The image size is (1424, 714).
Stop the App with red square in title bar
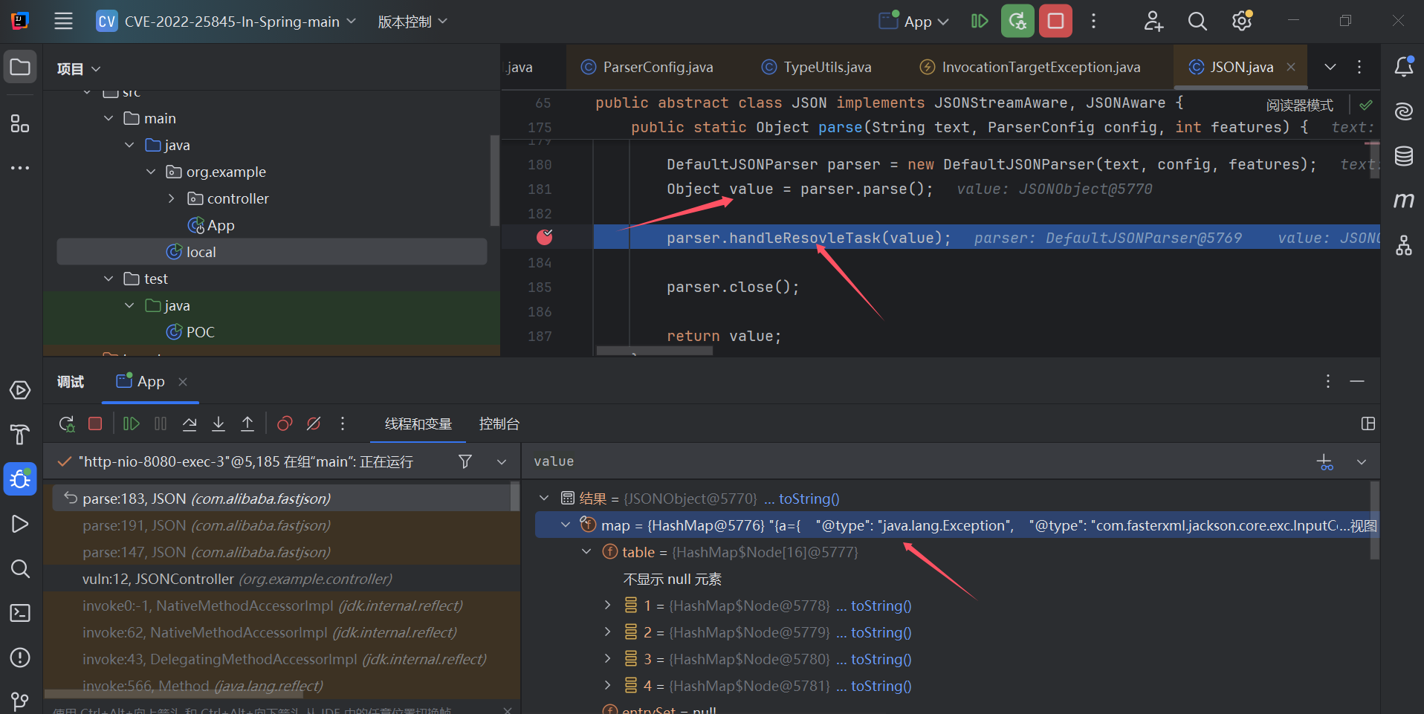pos(1055,21)
